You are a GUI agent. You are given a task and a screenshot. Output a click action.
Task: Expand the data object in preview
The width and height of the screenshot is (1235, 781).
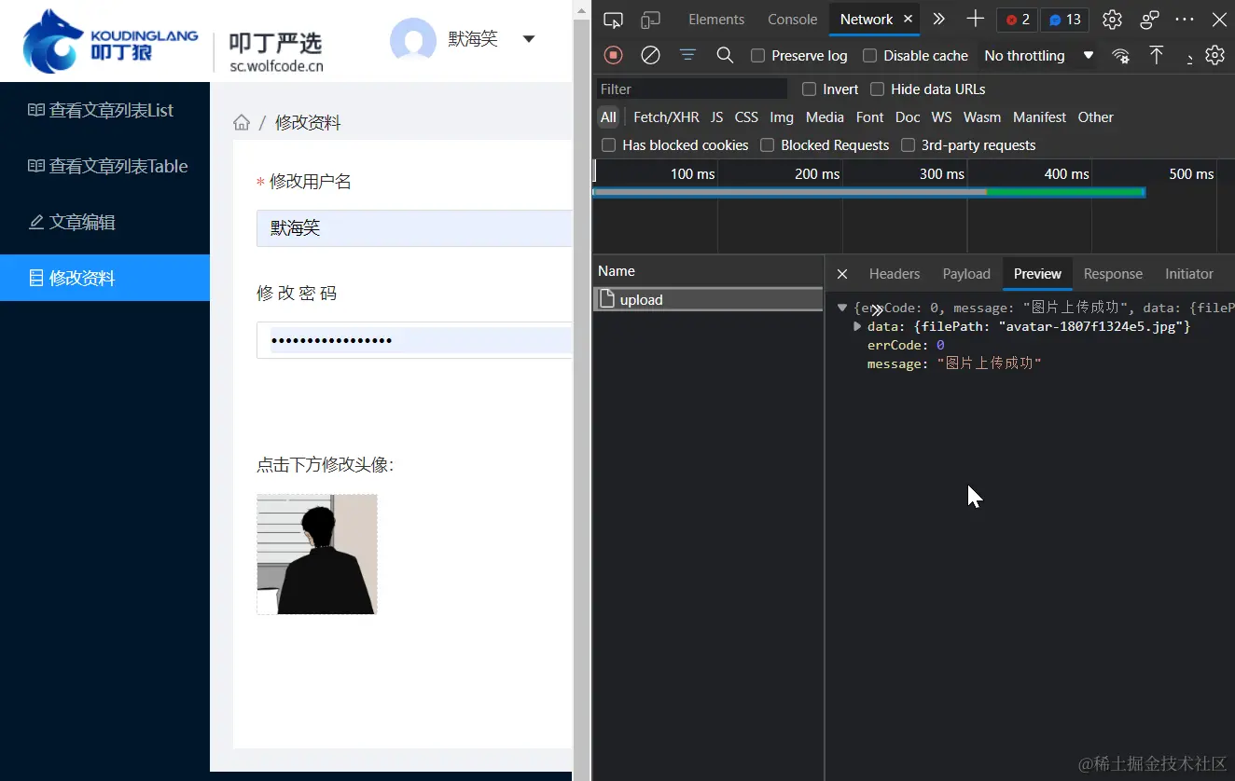click(x=857, y=326)
